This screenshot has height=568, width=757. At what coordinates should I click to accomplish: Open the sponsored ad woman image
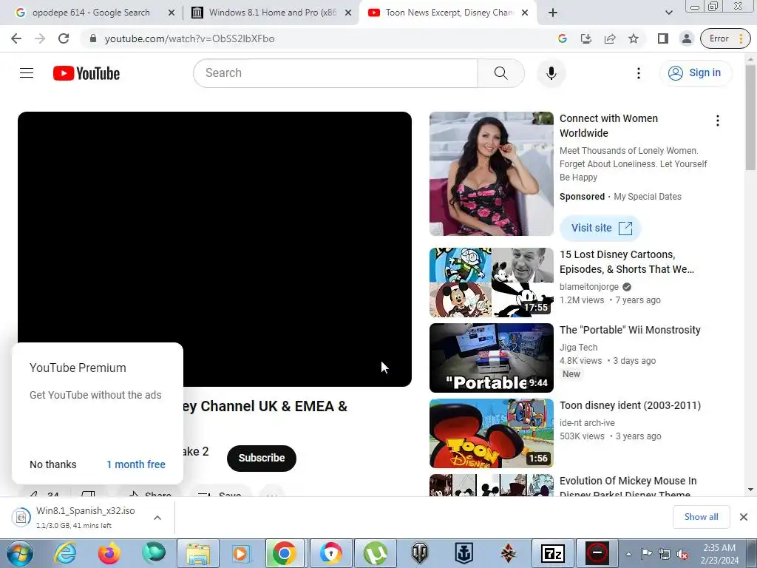[x=491, y=174]
